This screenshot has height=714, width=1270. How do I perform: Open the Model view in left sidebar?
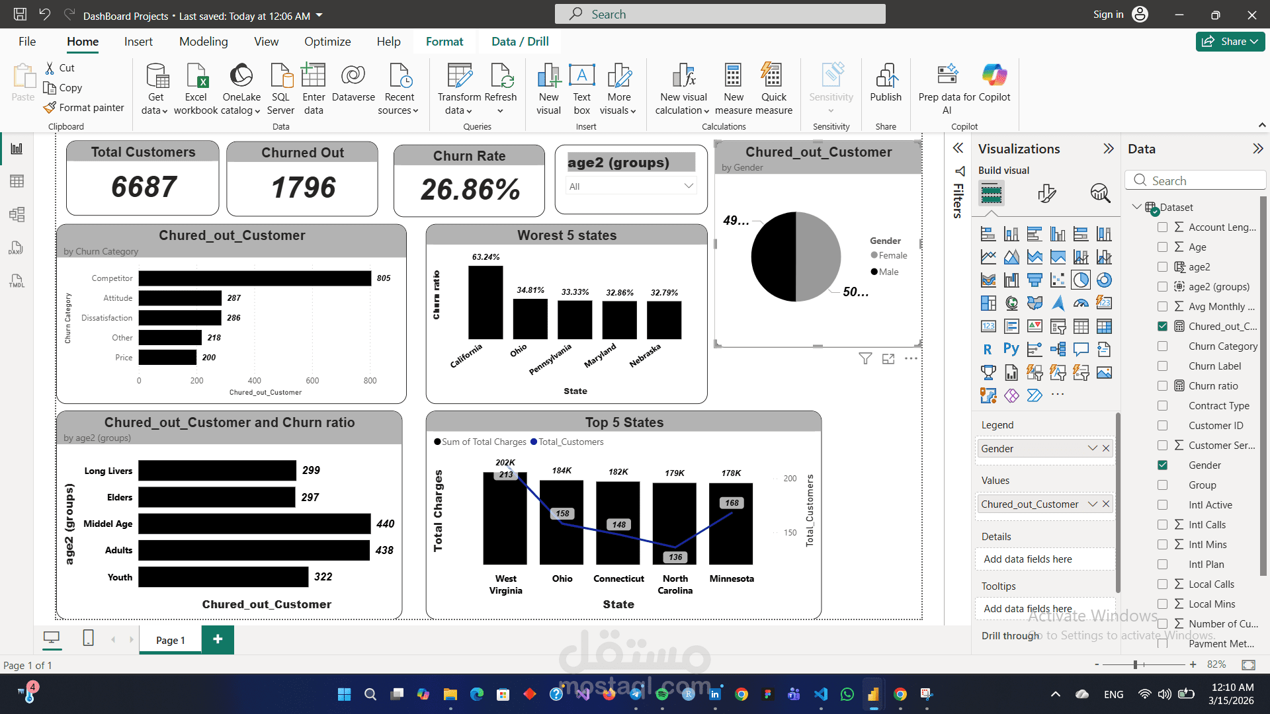click(x=17, y=214)
